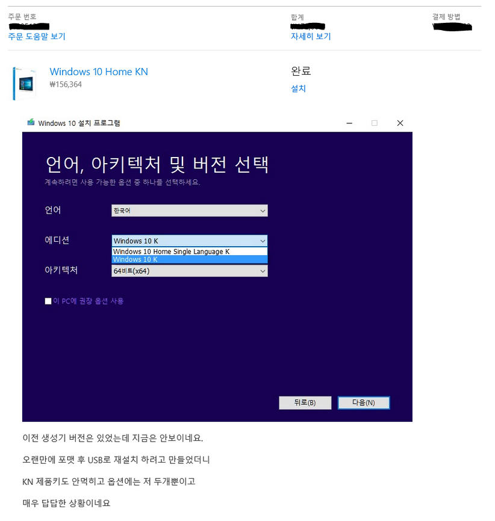Click the text 이전 생성기 버전은 있었는데 지금은 안보이네요.
Viewport: 495px width, 521px height.
coord(113,438)
